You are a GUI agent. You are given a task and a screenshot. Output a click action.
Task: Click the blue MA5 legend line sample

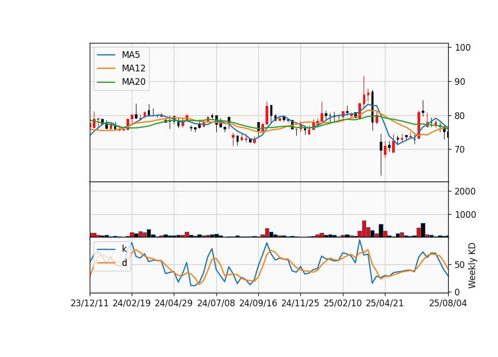[106, 55]
